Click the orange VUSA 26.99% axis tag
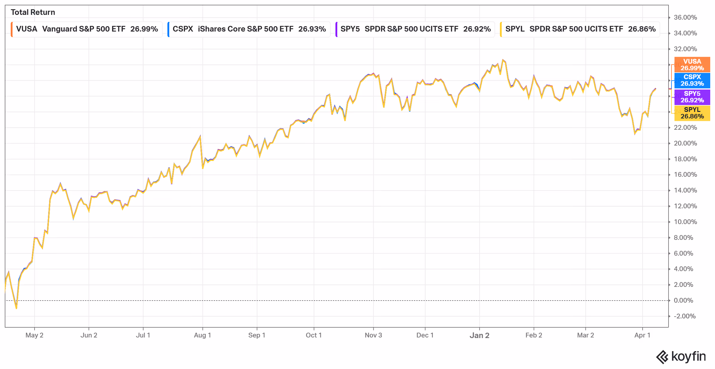 pyautogui.click(x=692, y=65)
